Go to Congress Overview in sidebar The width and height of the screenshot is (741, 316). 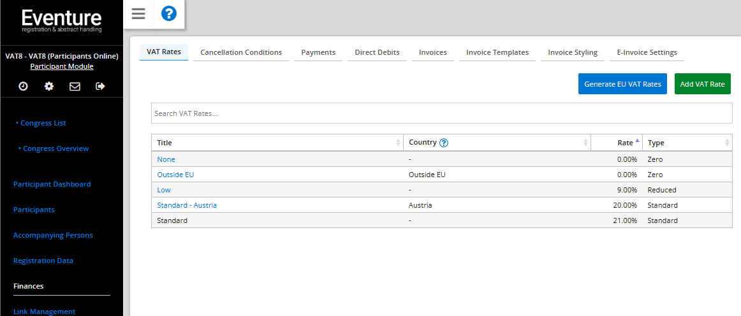click(x=55, y=148)
